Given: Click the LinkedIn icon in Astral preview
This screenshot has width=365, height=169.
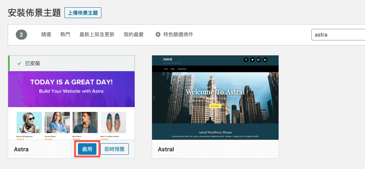Looking at the screenshot, I should pos(265,60).
